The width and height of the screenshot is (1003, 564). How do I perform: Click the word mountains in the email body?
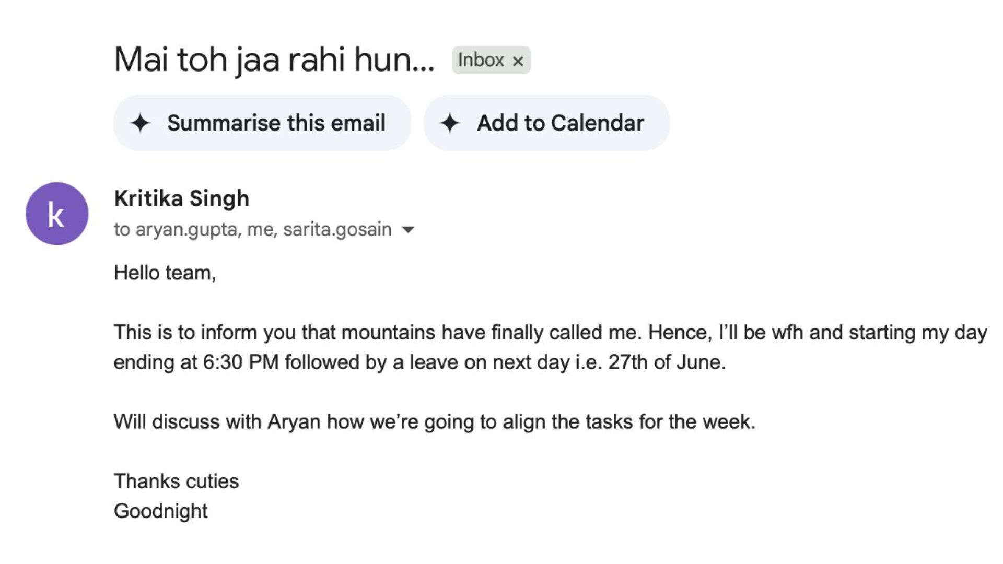388,332
